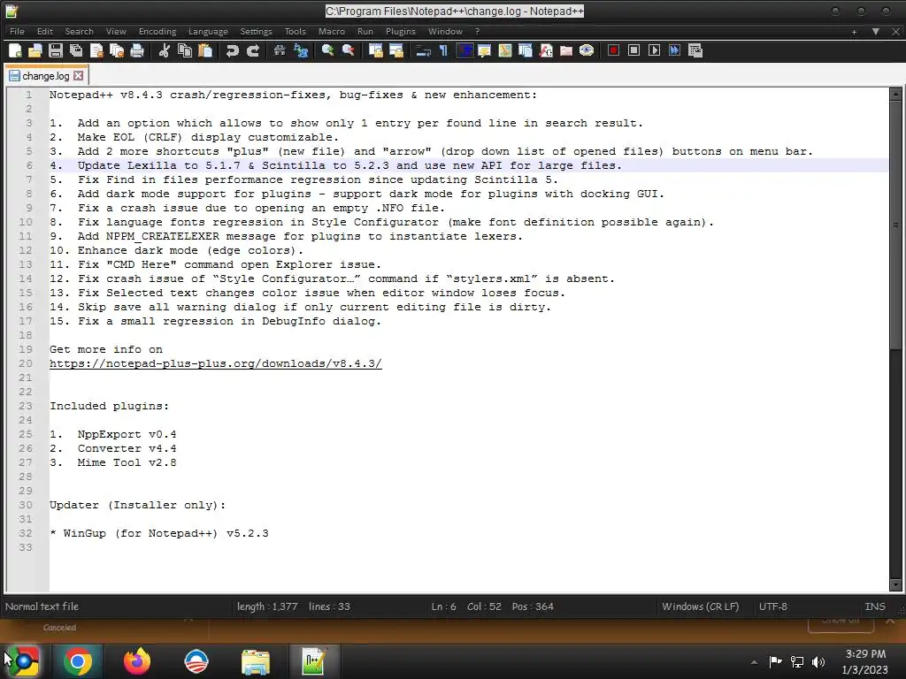Save the recorded macro icon
This screenshot has width=906, height=679.
695,50
